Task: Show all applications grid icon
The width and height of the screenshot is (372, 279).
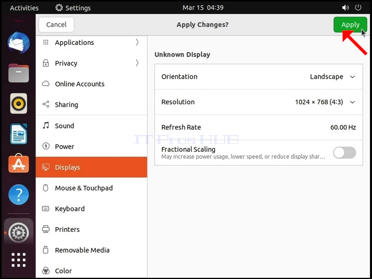Action: click(18, 260)
